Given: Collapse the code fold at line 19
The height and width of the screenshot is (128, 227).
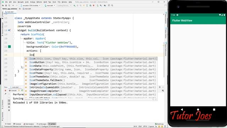Looking at the screenshot, I should pos(13,34).
